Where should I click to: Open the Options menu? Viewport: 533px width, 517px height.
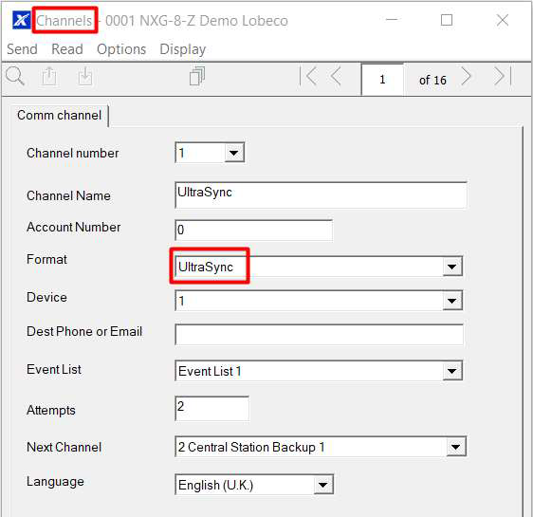click(x=121, y=49)
